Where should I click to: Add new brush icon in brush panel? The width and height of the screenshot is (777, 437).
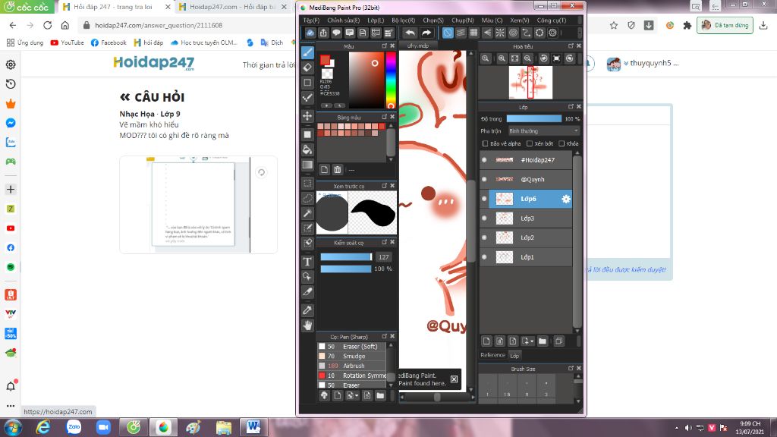pos(338,395)
